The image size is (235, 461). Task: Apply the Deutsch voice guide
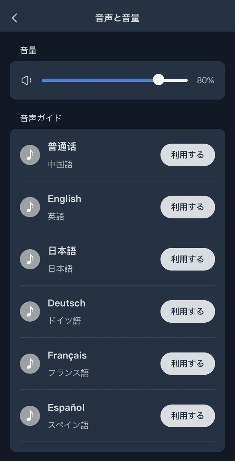tap(187, 312)
